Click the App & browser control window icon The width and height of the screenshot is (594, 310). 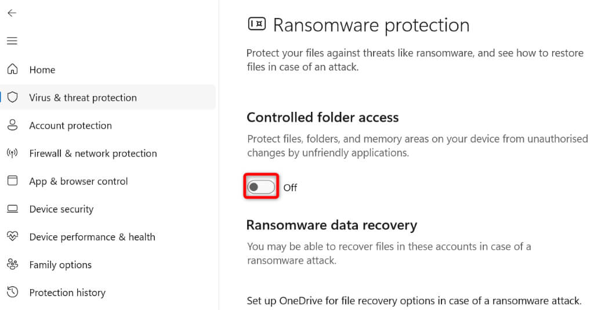[12, 181]
